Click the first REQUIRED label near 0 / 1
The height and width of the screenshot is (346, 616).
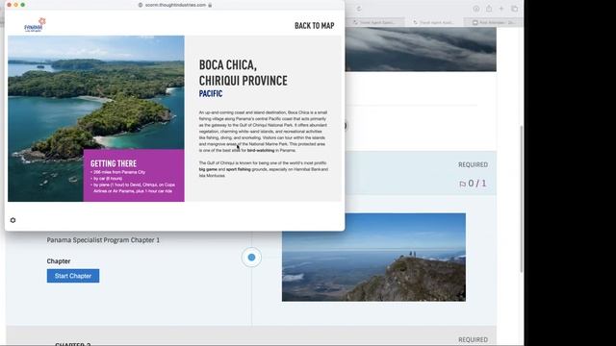[473, 164]
